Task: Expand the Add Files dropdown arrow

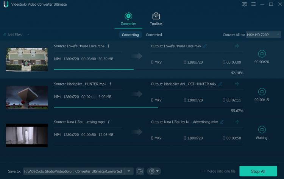Action: [x=28, y=35]
